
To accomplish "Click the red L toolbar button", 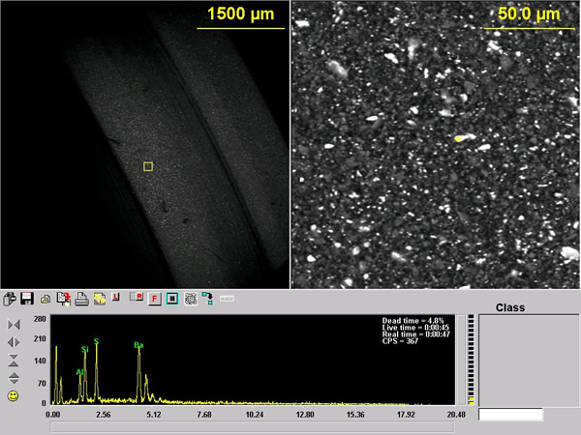I will click(115, 297).
